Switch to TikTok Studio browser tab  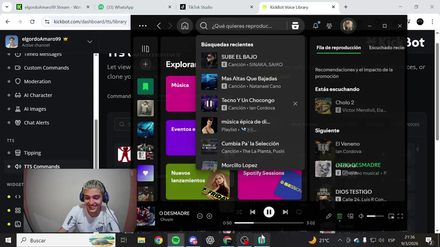(x=217, y=7)
